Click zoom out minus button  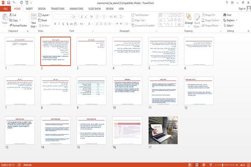pyautogui.click(x=215, y=165)
